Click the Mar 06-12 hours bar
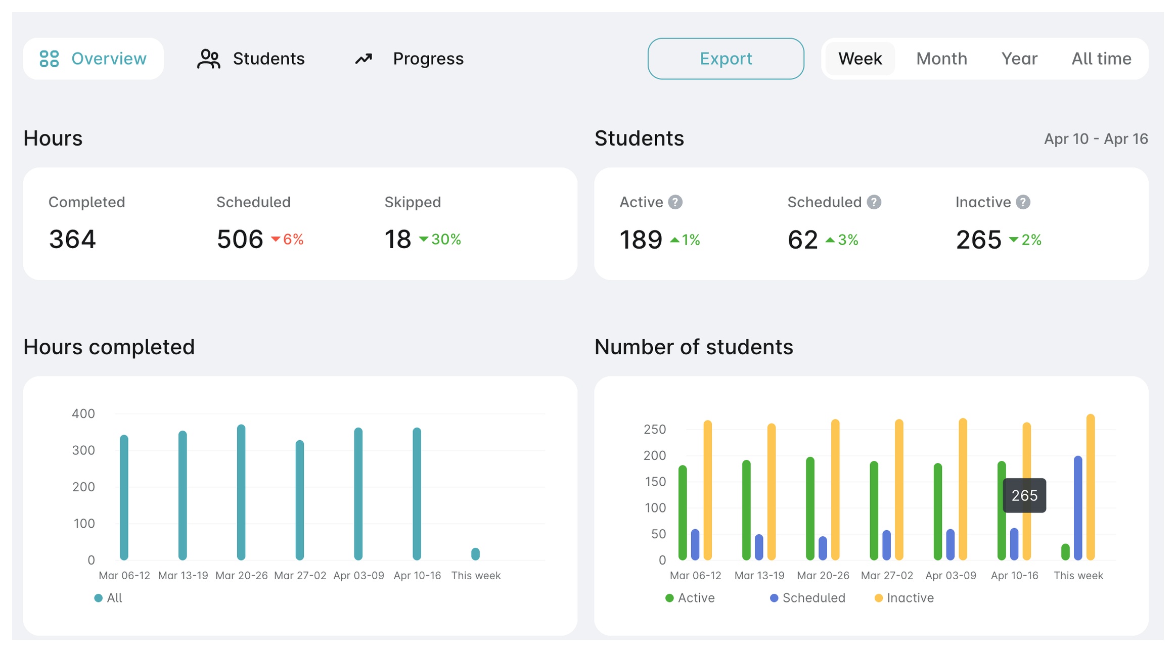Screen dimensions: 1176x652 [124, 497]
